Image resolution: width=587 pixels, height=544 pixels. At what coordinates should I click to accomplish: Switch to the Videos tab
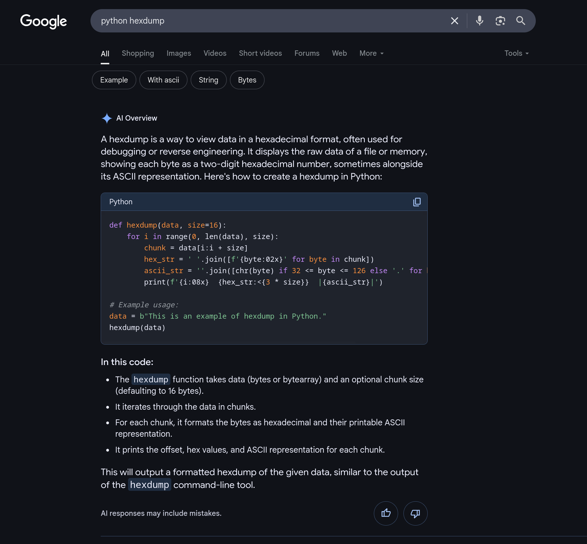tap(215, 53)
